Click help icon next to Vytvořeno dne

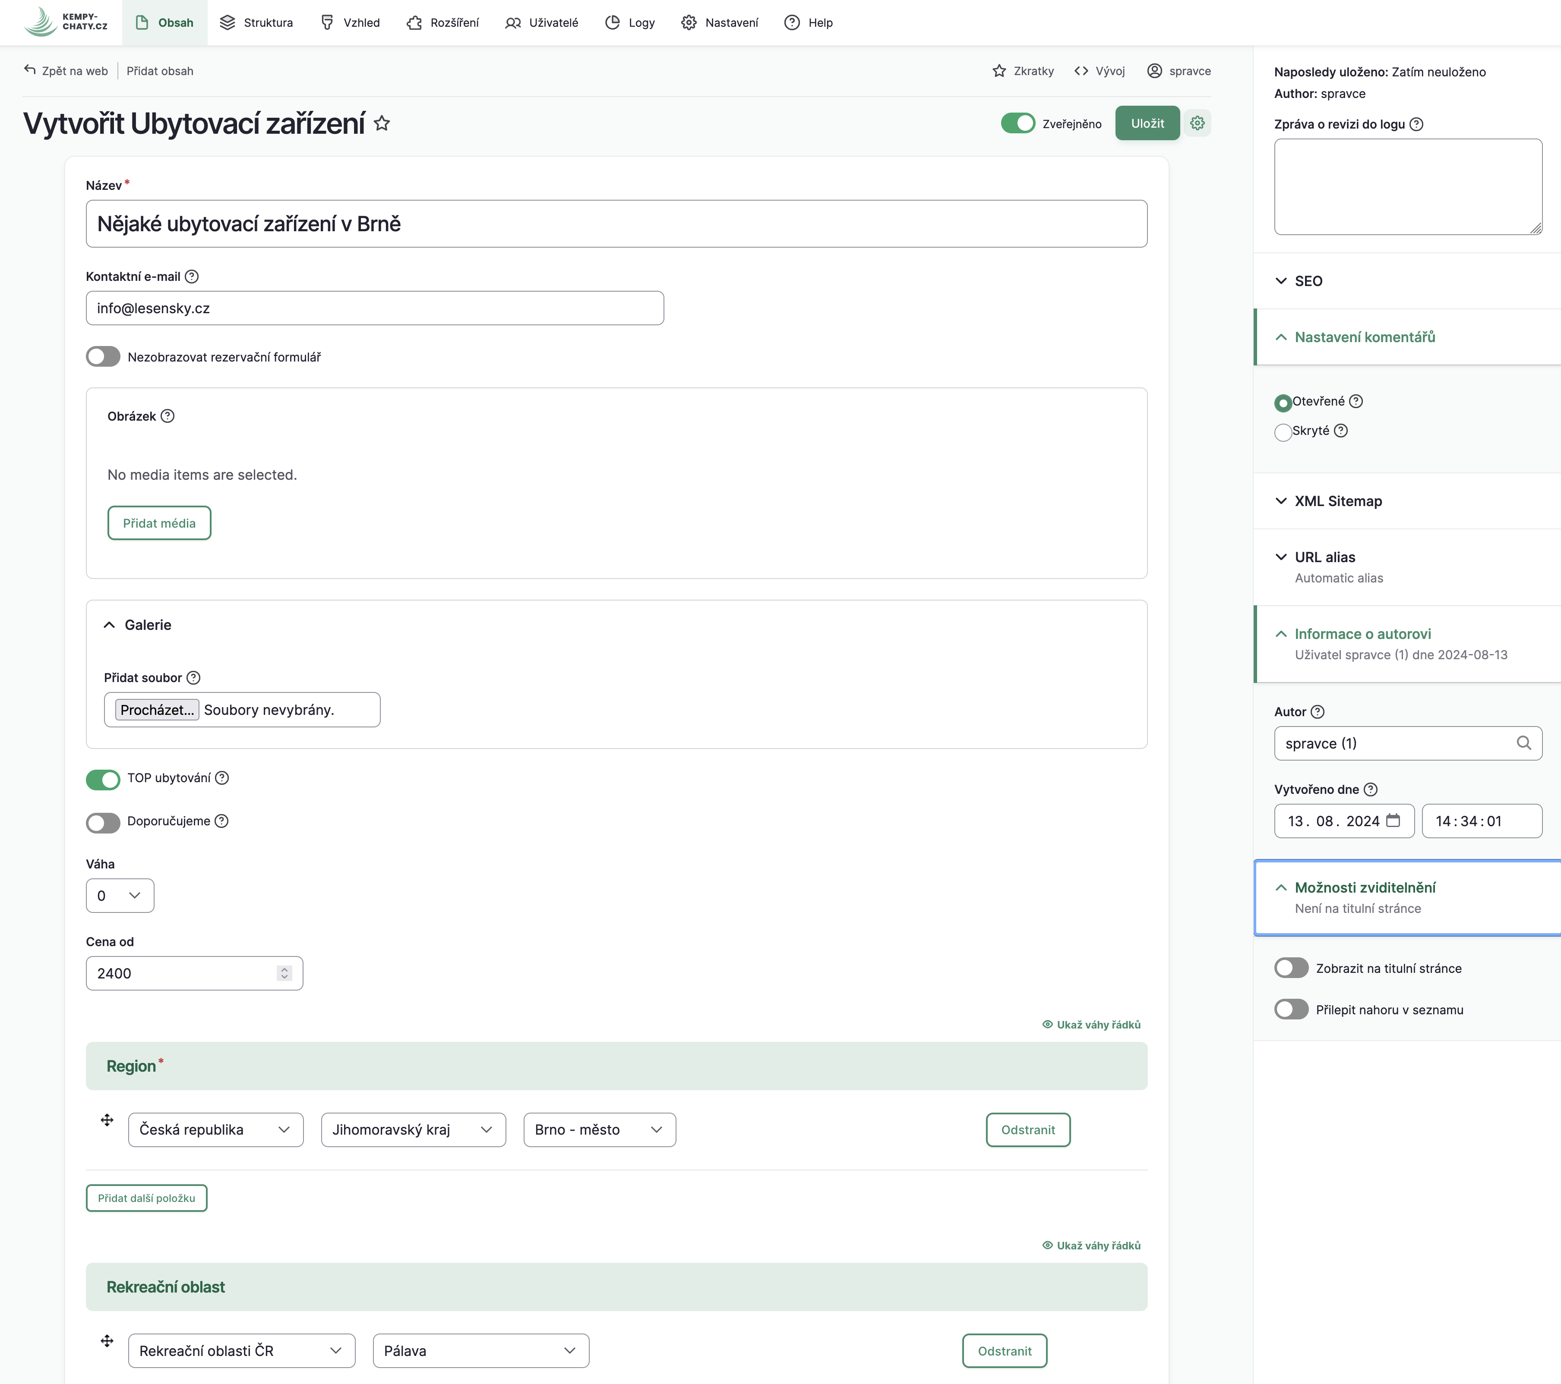[1370, 790]
